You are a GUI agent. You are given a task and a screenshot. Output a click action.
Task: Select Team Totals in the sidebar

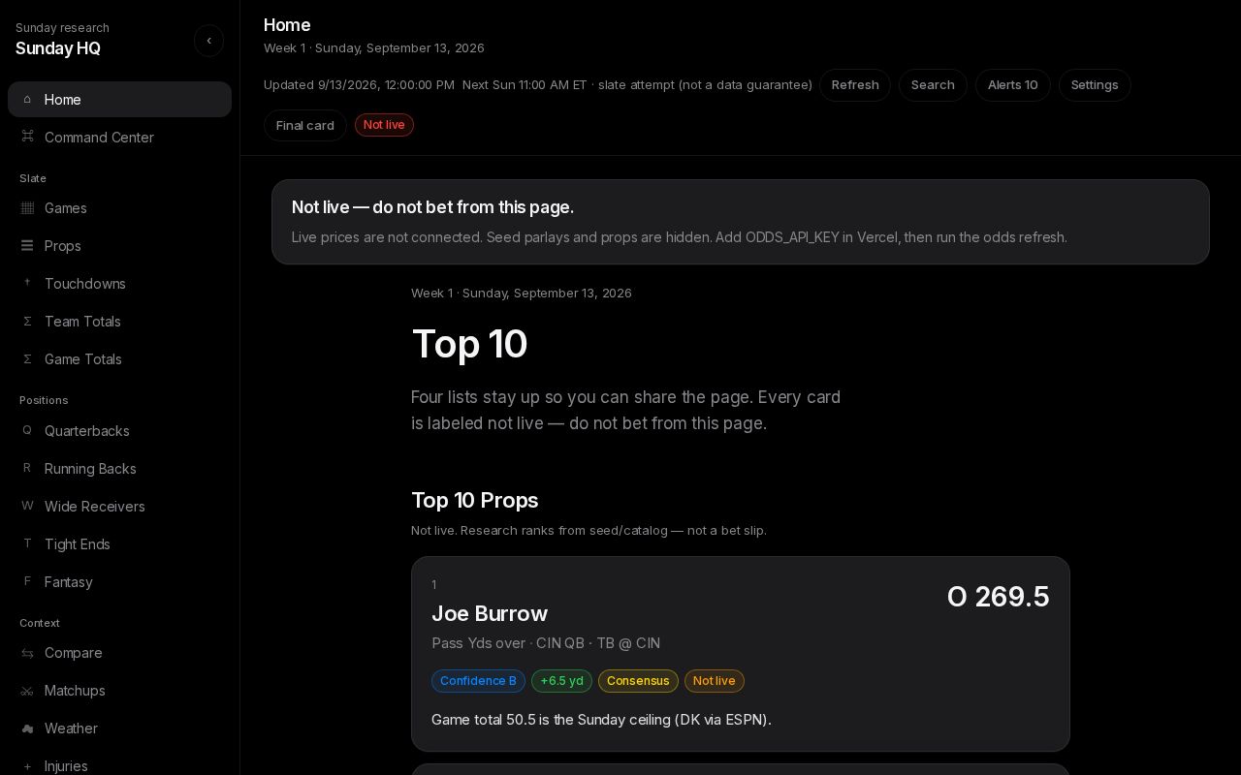(119, 322)
